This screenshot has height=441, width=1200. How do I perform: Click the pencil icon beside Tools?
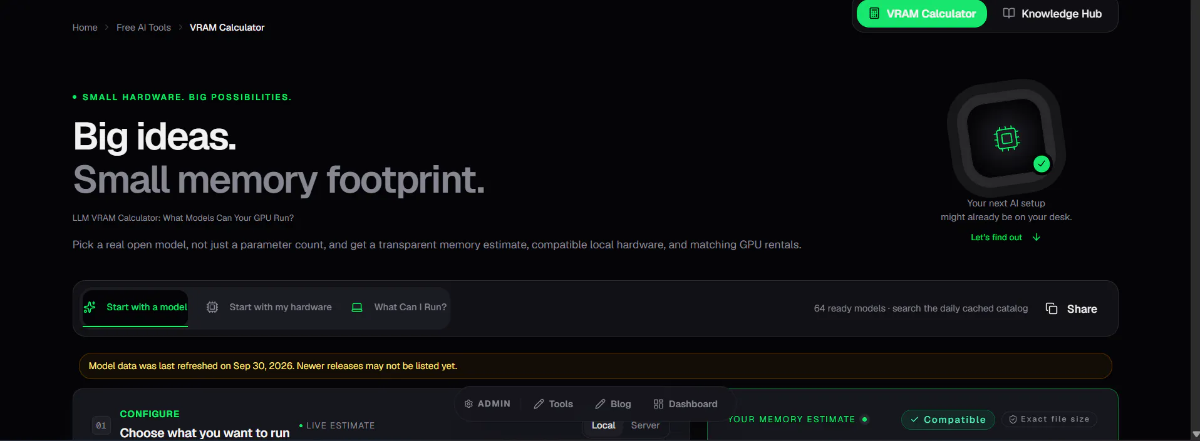539,404
